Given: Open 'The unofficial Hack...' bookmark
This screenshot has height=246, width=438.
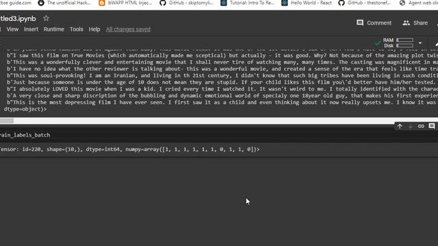Looking at the screenshot, I should click(x=64, y=3).
